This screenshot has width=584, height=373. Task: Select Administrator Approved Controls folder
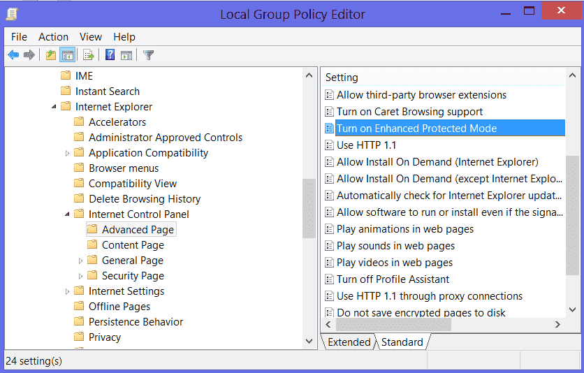[166, 138]
